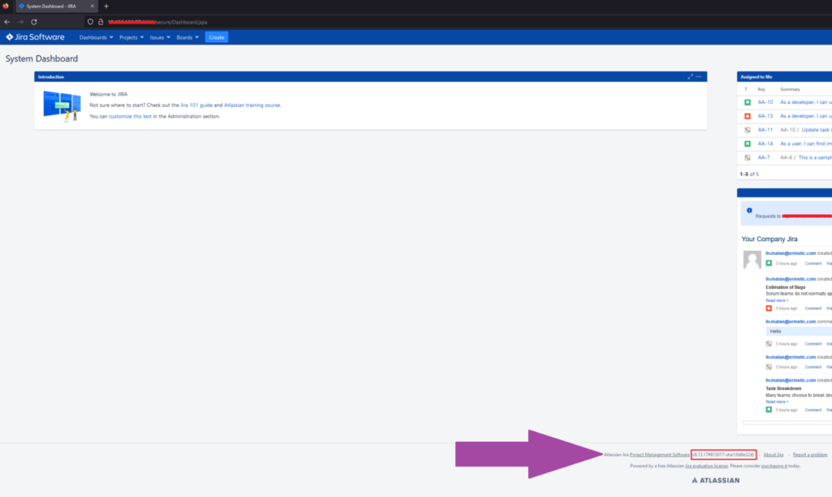Click the total count 5 link
This screenshot has width=832, height=497.
[757, 174]
